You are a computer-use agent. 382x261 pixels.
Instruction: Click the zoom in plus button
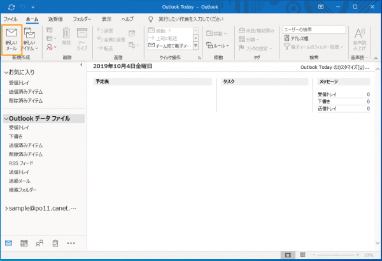357,255
